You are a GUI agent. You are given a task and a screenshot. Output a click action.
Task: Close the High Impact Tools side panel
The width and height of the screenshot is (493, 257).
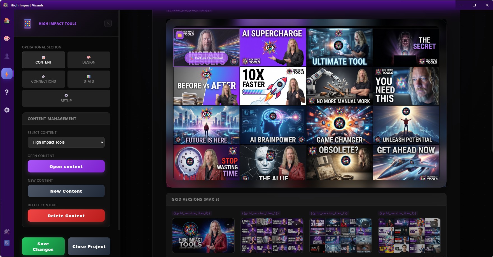coord(108,23)
